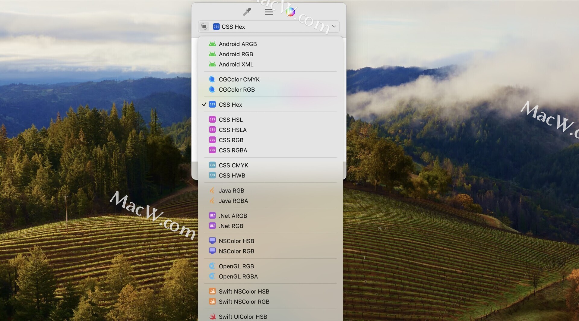Click the copy color button beside CSS Hex
This screenshot has width=579, height=321.
(204, 27)
